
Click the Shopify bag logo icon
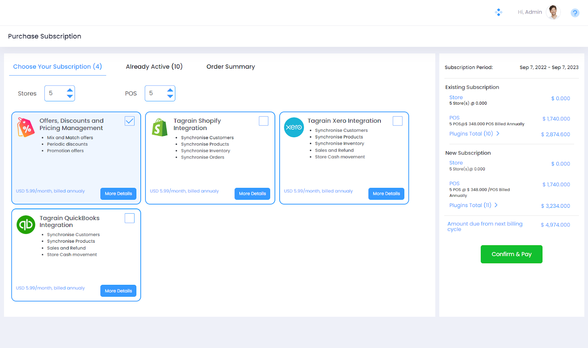[x=159, y=127]
